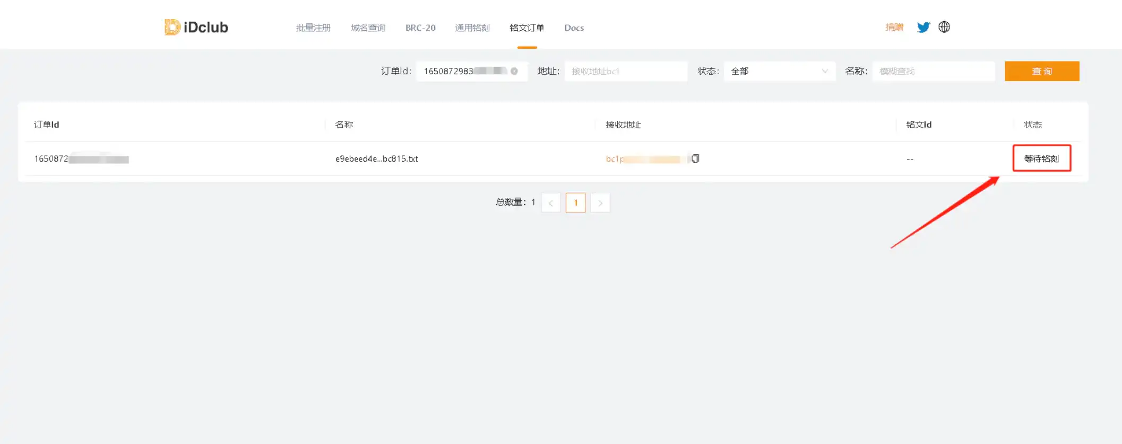The image size is (1122, 444).
Task: Click the globe language icon
Action: [x=944, y=27]
